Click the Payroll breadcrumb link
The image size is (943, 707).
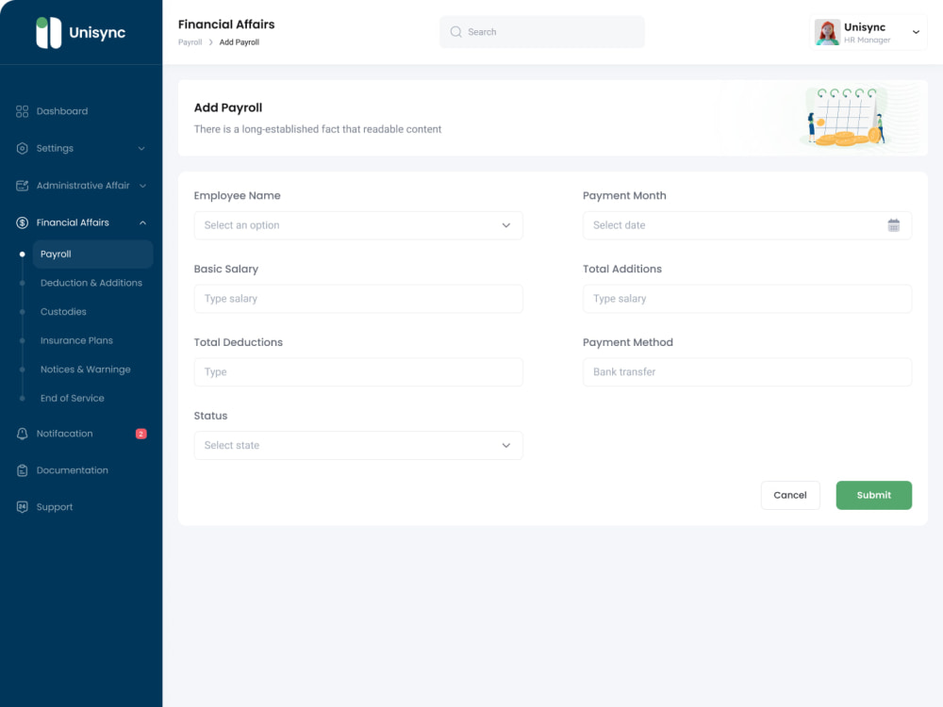point(190,42)
